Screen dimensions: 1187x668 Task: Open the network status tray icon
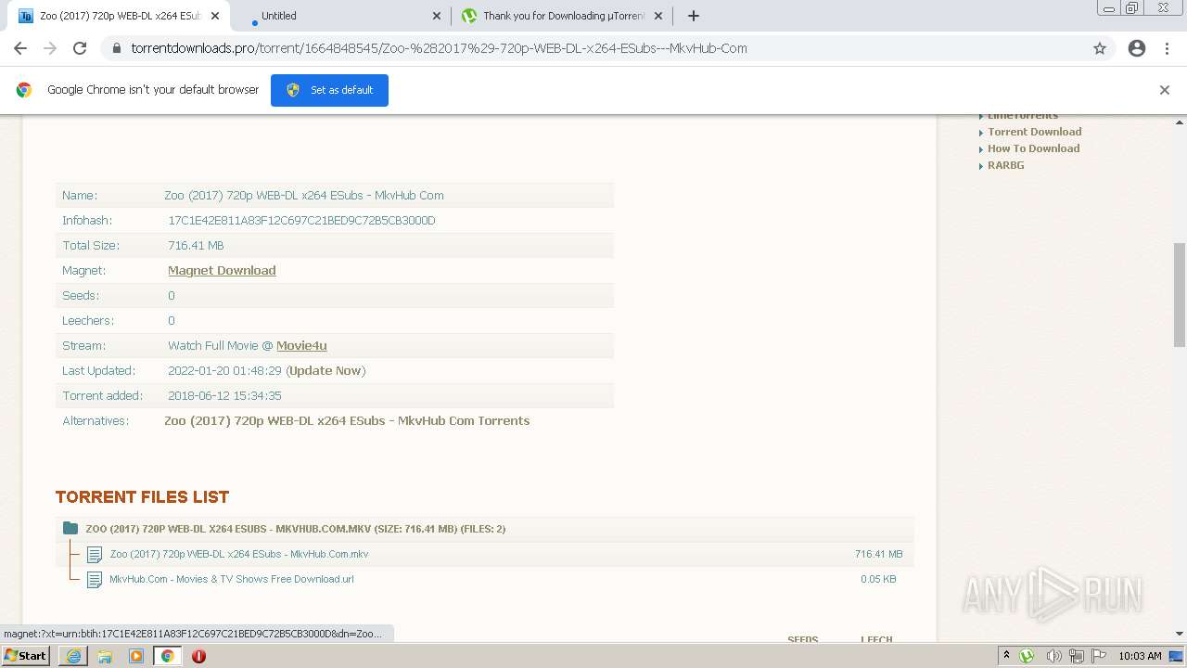click(x=1076, y=656)
